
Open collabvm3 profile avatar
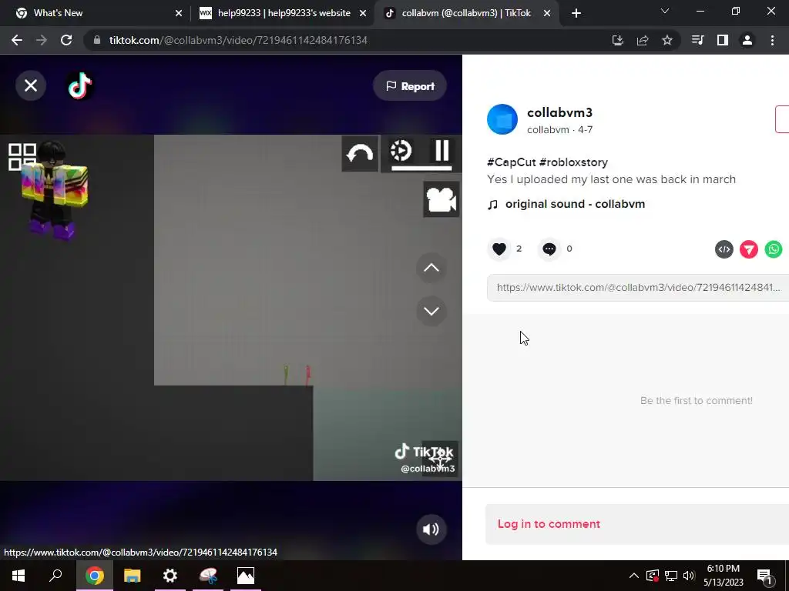(x=502, y=119)
